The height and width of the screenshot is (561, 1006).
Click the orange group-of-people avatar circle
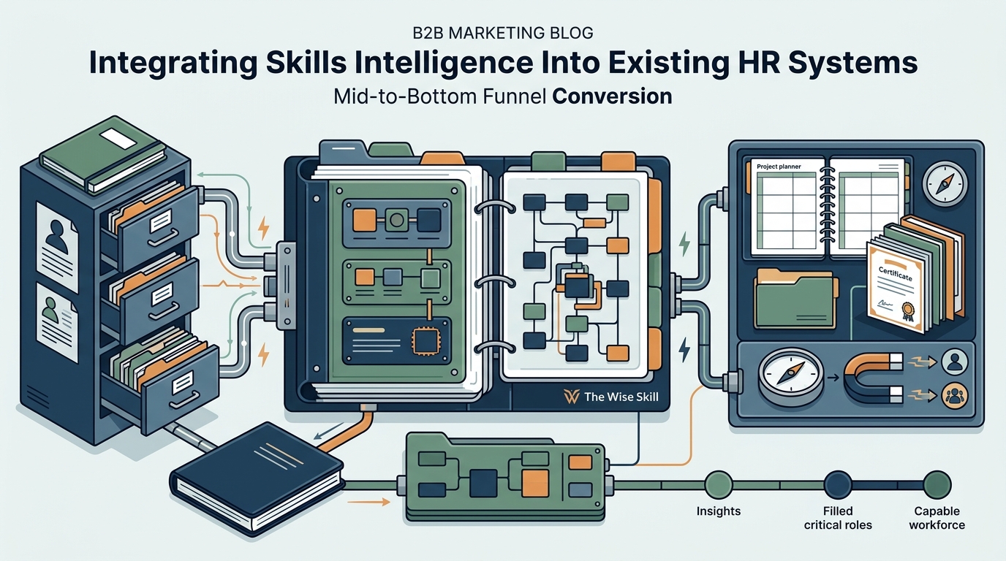(955, 395)
